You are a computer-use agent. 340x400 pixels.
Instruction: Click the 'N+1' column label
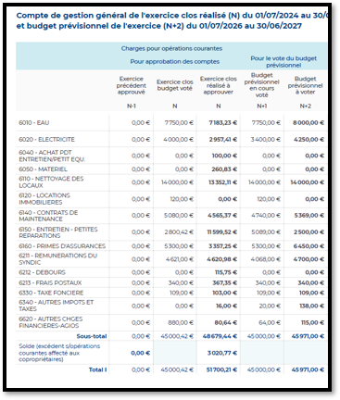tap(261, 106)
